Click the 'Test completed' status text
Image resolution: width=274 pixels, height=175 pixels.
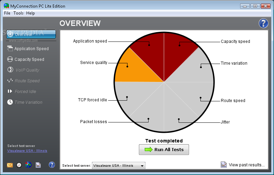click(164, 141)
